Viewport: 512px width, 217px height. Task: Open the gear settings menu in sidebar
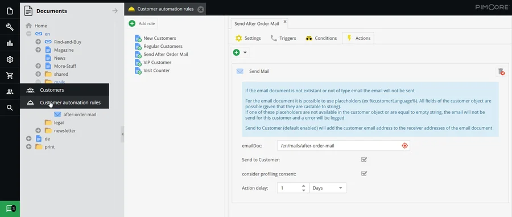pyautogui.click(x=10, y=59)
